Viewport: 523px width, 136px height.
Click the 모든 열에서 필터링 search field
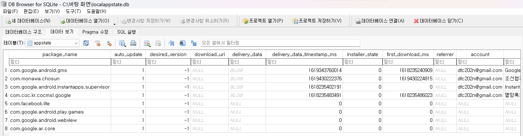[x=280, y=43]
